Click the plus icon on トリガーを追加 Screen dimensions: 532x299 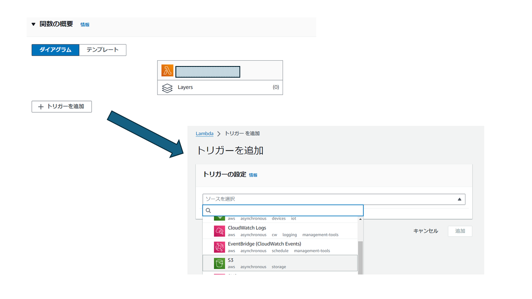40,106
